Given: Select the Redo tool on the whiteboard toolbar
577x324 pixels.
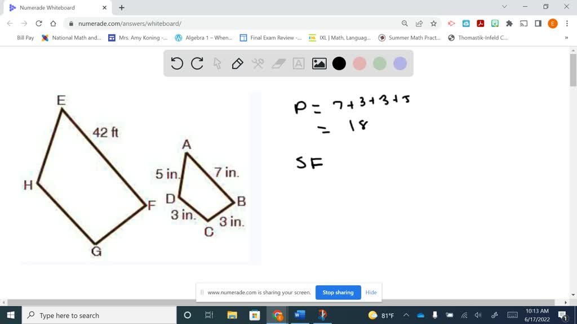Looking at the screenshot, I should (x=197, y=64).
